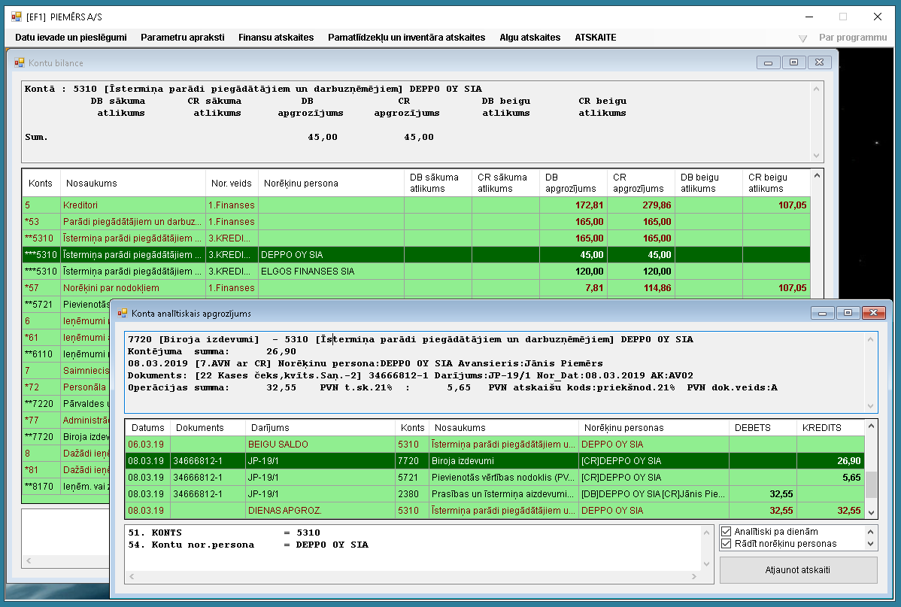Click the Kontu bilance window icon
901x607 pixels.
(20, 62)
